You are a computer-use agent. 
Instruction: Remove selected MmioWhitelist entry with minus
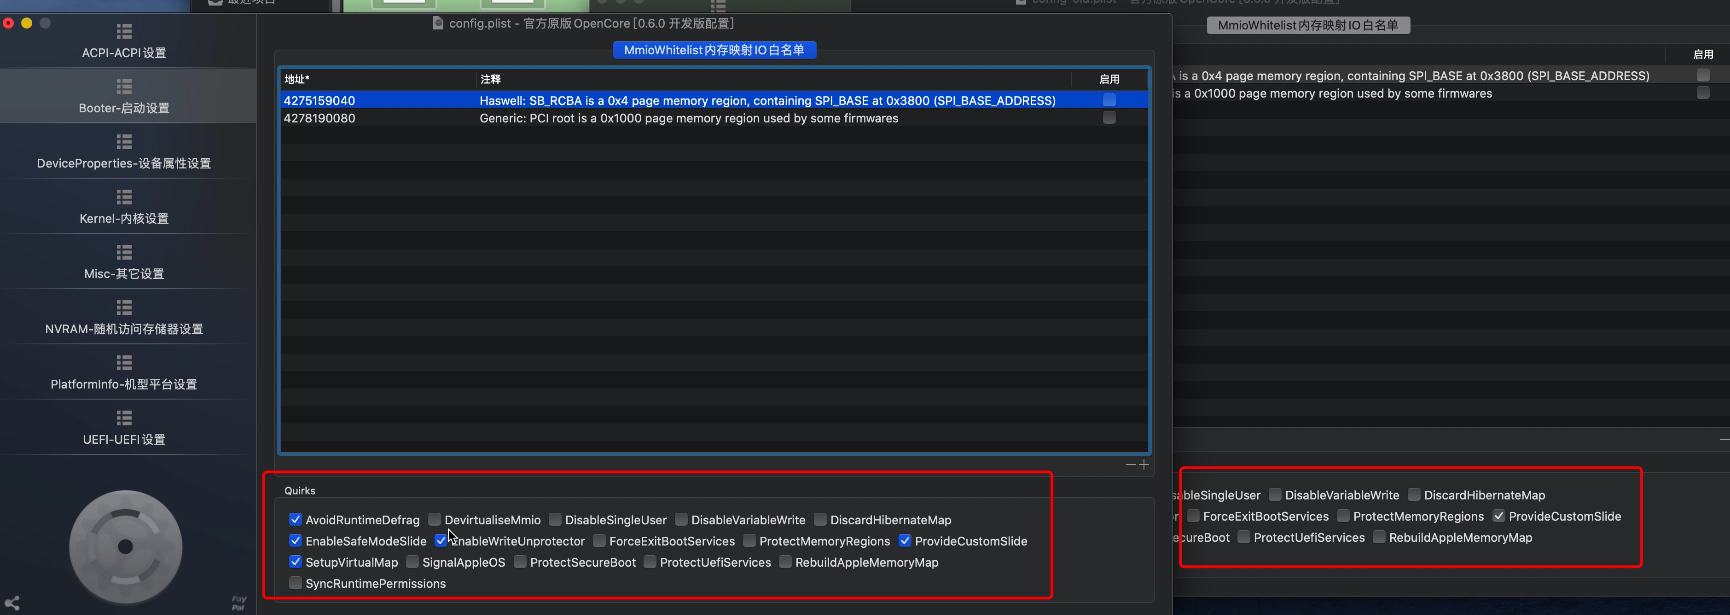click(x=1131, y=464)
